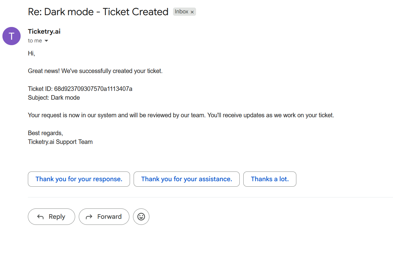Click the "Subject: Dark mode" line
Screen dimensions: 393x253
pos(54,98)
